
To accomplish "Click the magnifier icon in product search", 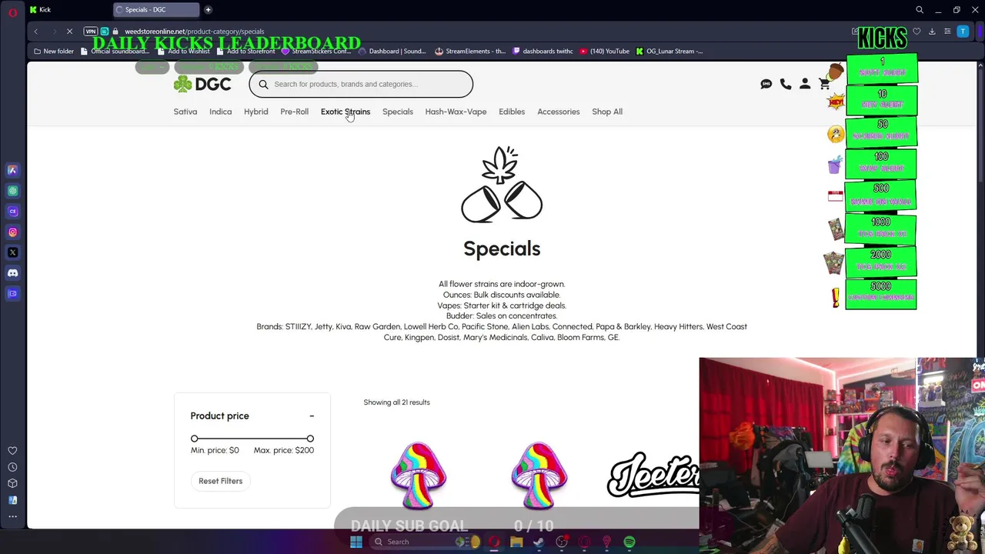I will click(x=263, y=84).
